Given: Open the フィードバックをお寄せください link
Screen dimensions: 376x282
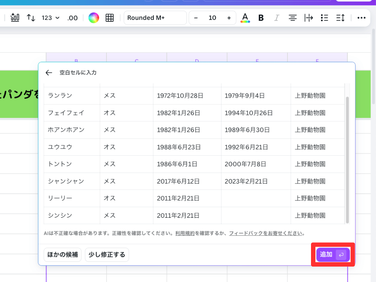Looking at the screenshot, I should (266, 233).
